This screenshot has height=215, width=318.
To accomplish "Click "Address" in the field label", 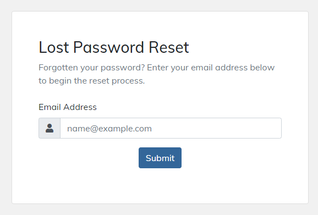I will pos(80,107).
